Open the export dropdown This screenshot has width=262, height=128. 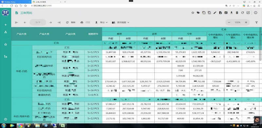(101, 22)
